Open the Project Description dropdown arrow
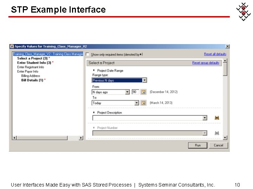Viewport: 253px width, 189px height. pyautogui.click(x=205, y=118)
